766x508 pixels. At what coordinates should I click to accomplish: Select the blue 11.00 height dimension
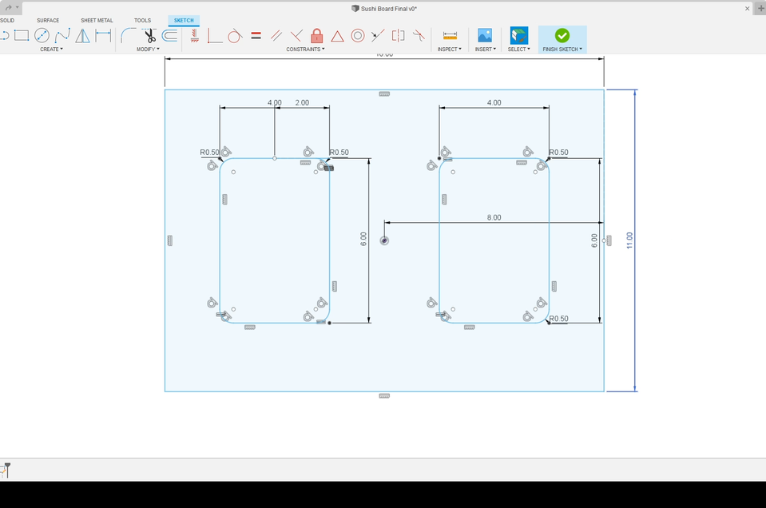(629, 240)
